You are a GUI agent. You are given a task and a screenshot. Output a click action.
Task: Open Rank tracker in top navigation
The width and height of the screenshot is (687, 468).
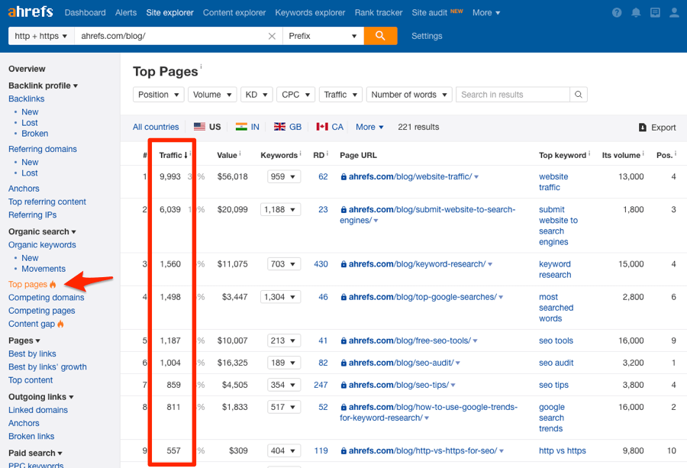pyautogui.click(x=378, y=13)
